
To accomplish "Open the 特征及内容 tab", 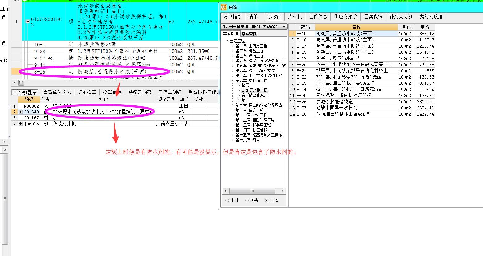I will 140,92.
